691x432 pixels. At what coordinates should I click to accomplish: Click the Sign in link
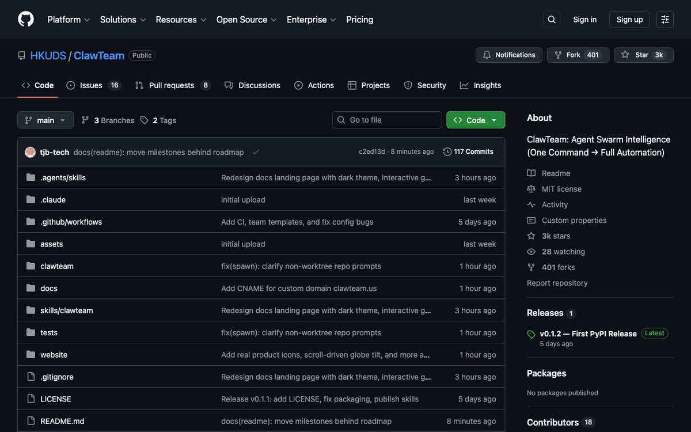click(584, 20)
